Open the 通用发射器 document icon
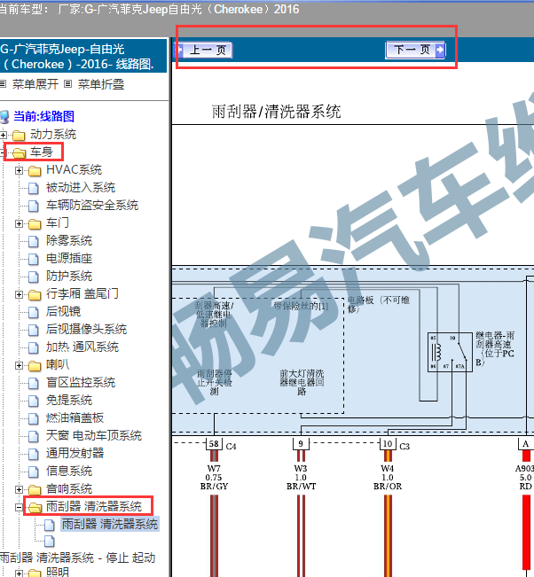The width and height of the screenshot is (534, 577). tap(34, 454)
